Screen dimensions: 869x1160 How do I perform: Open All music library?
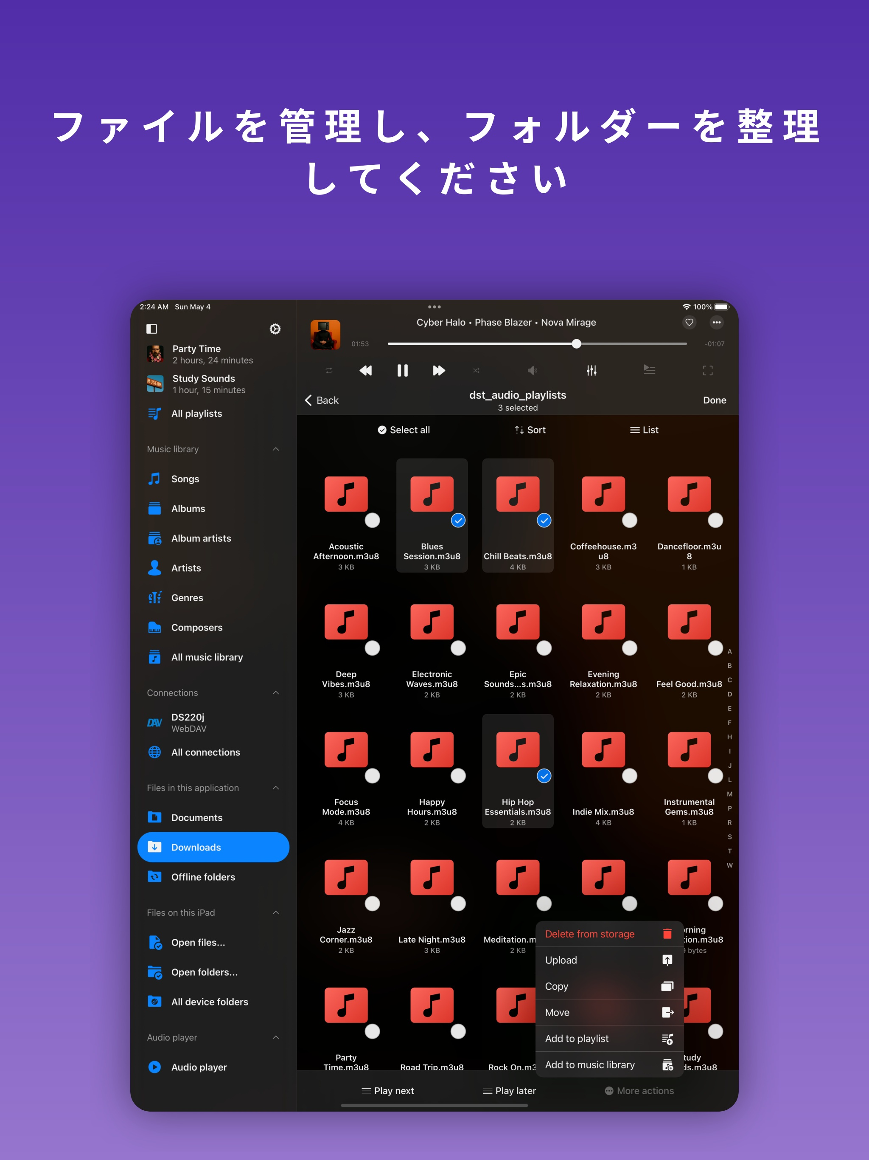tap(213, 657)
